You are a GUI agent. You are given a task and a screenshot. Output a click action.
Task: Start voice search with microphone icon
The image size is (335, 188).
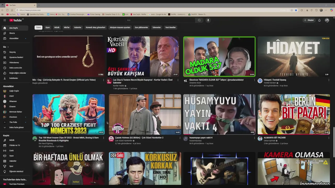208,20
